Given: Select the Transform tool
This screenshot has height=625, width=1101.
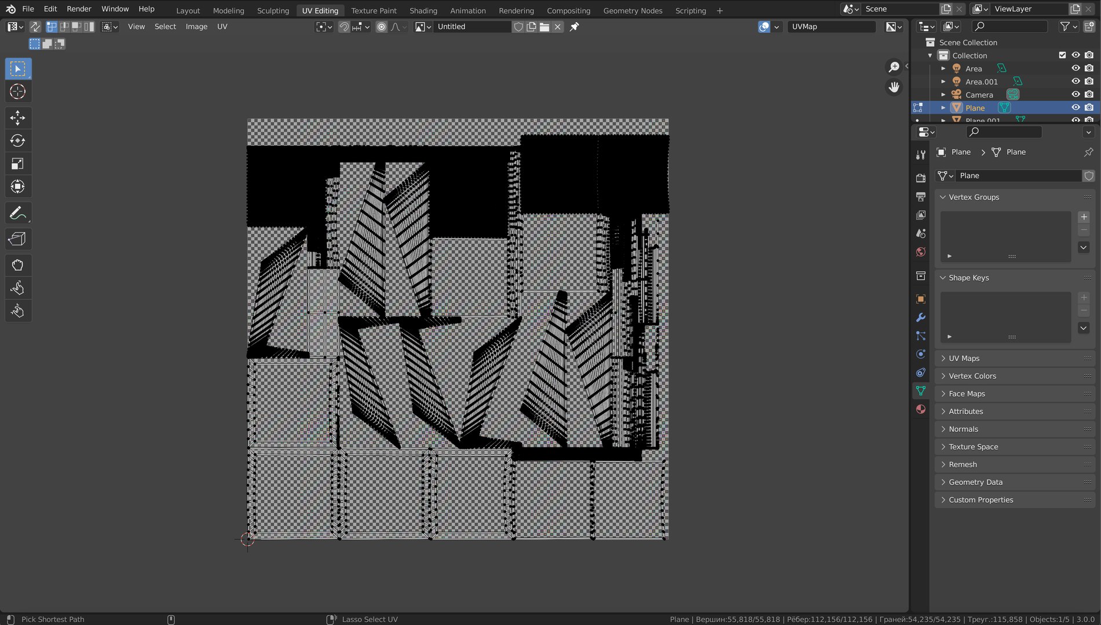Looking at the screenshot, I should coord(17,186).
